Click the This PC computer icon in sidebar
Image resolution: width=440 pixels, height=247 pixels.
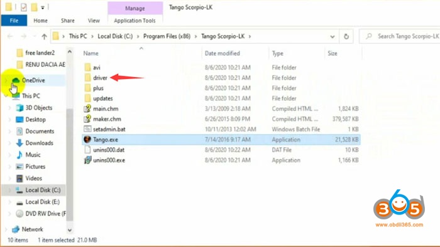coord(16,96)
